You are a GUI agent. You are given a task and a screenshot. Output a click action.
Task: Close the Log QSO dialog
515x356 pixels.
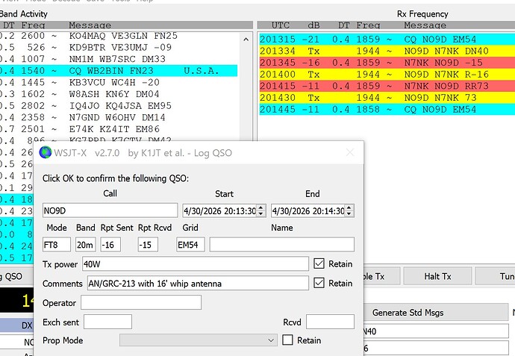tap(350, 152)
